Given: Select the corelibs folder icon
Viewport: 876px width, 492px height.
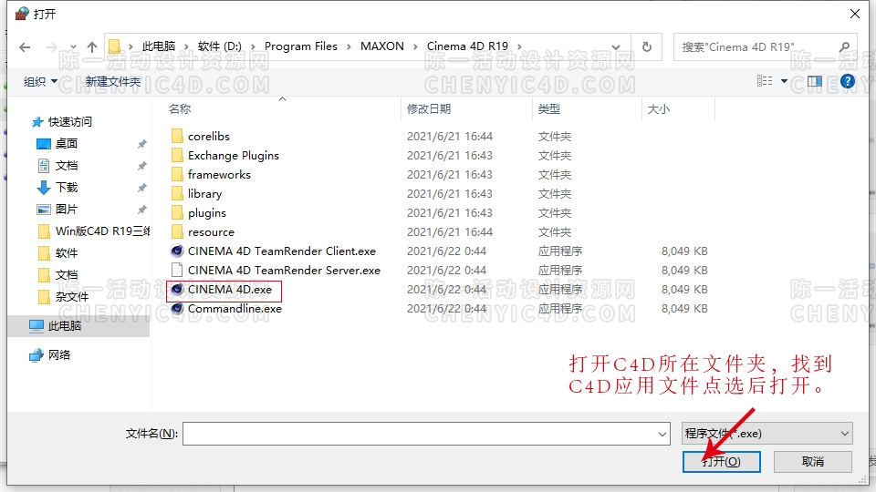Looking at the screenshot, I should (x=177, y=136).
